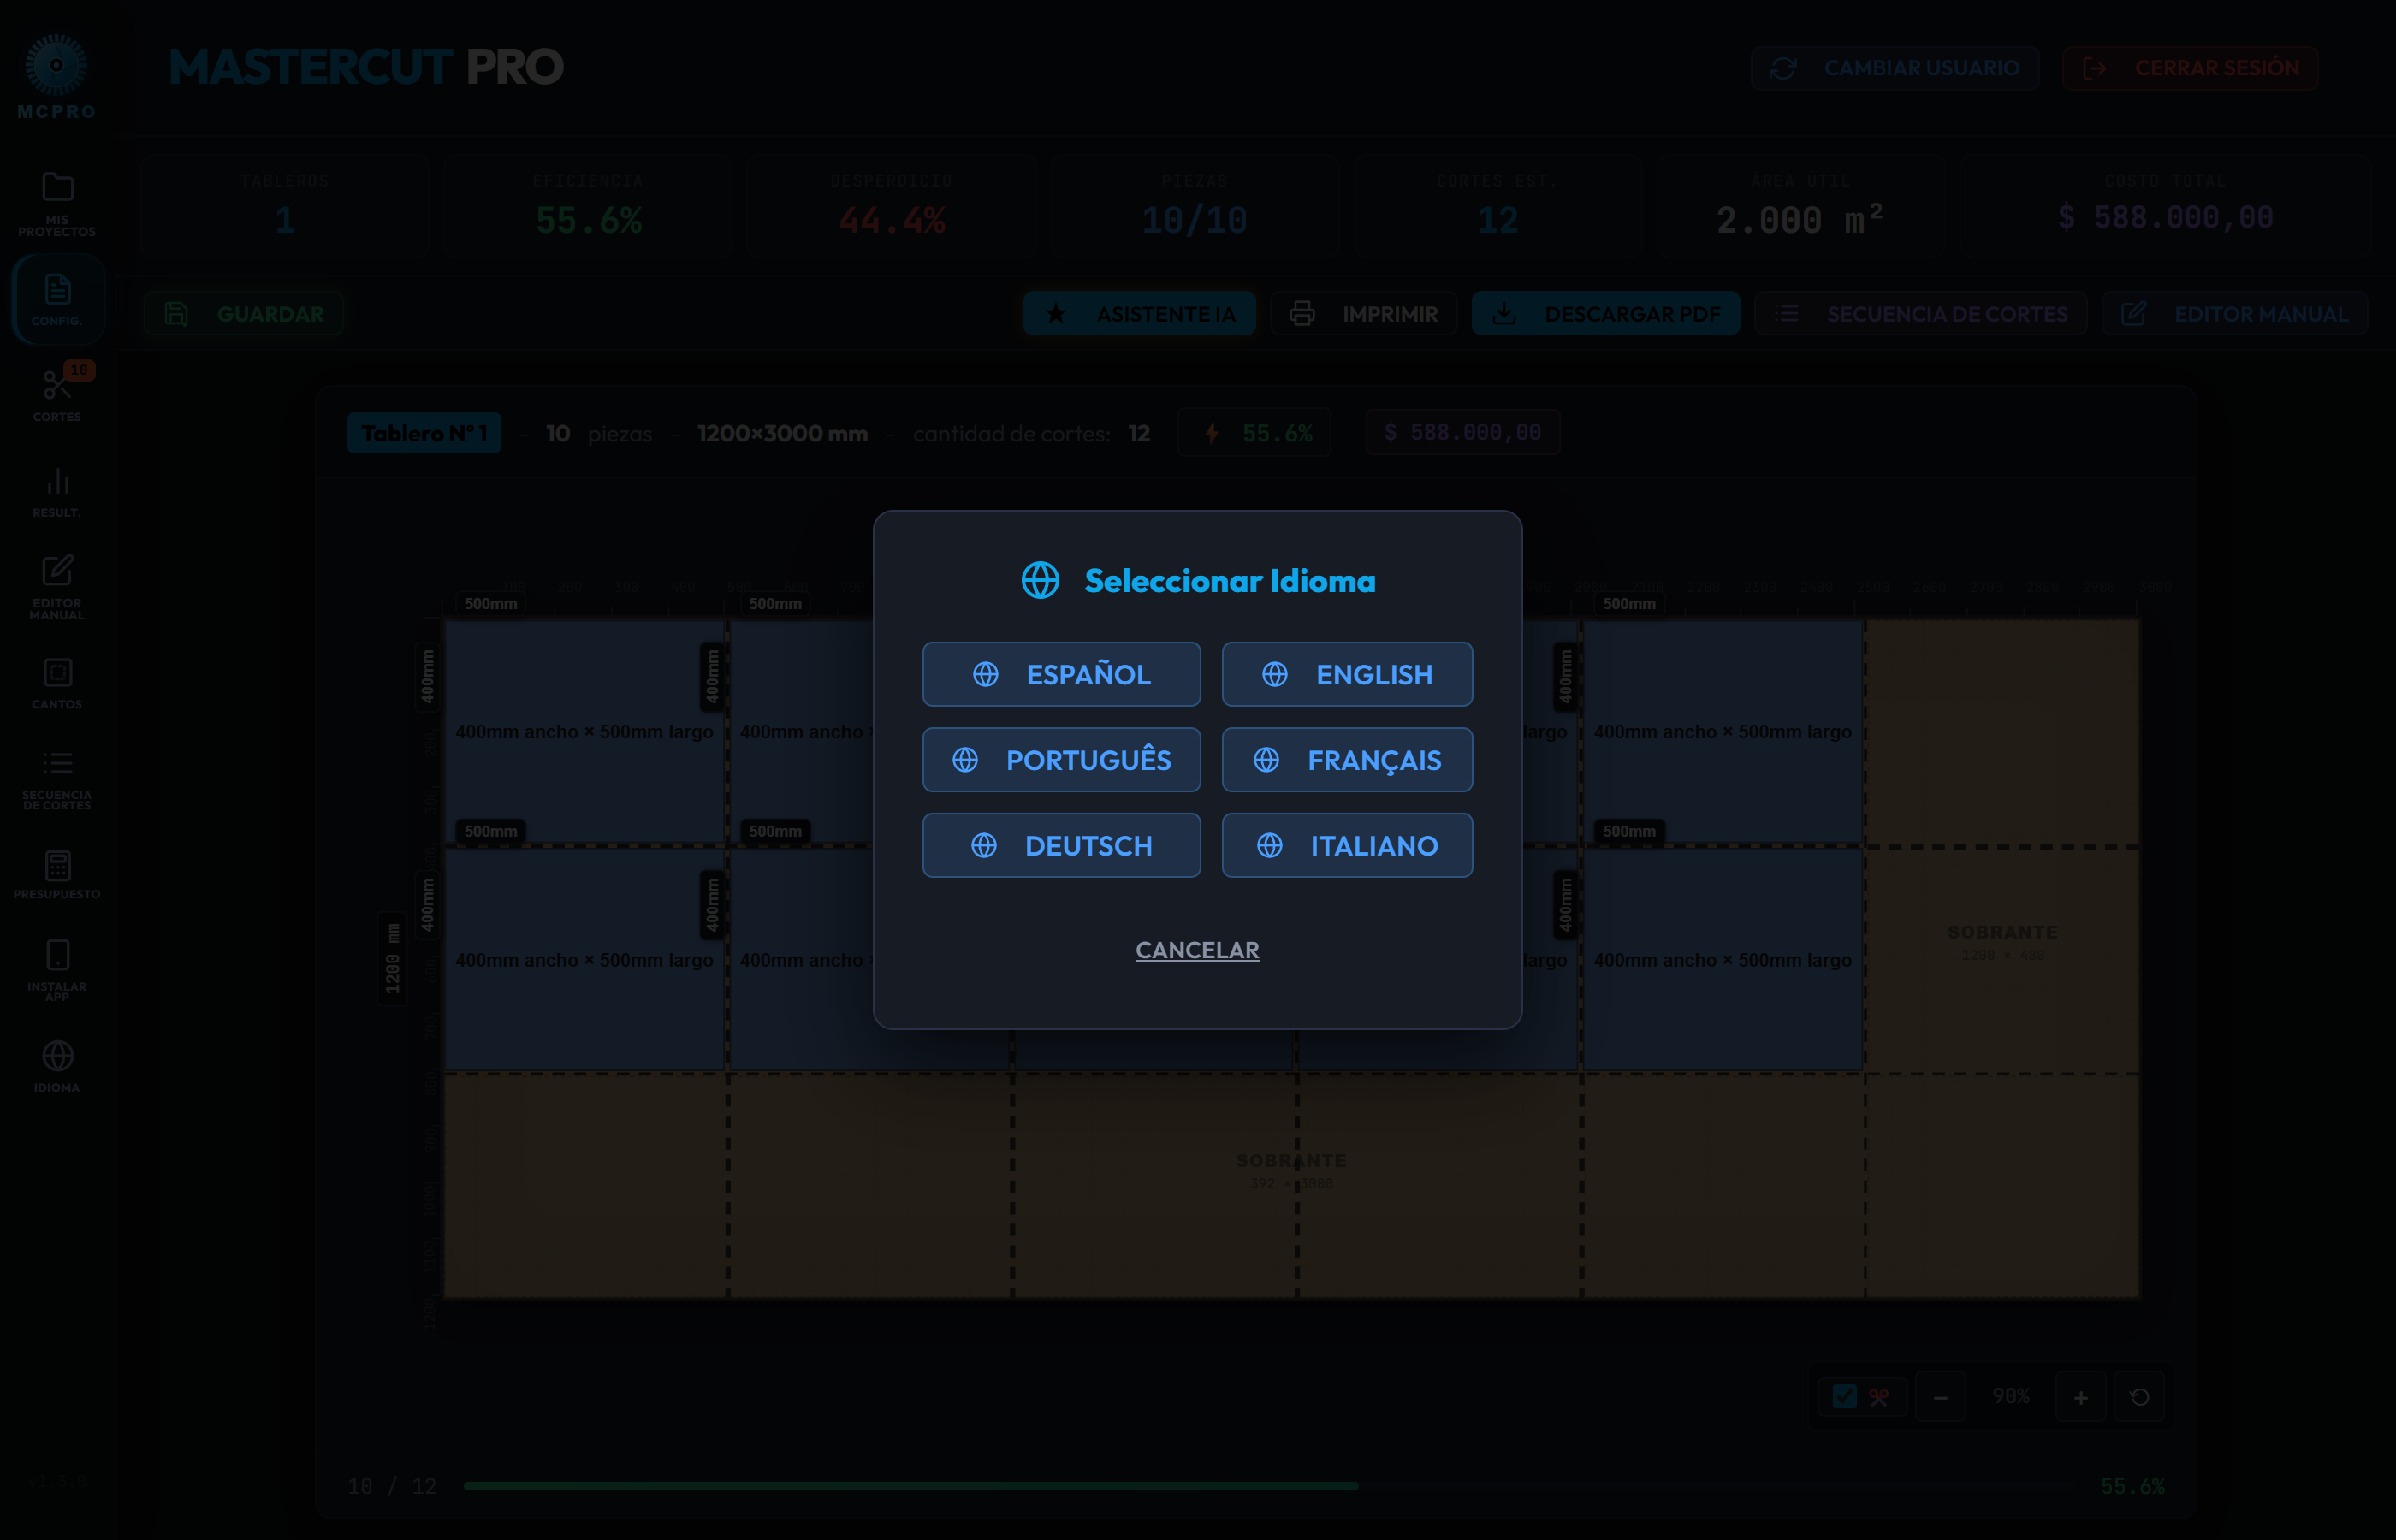Open the Cantos sidebar section

[57, 683]
